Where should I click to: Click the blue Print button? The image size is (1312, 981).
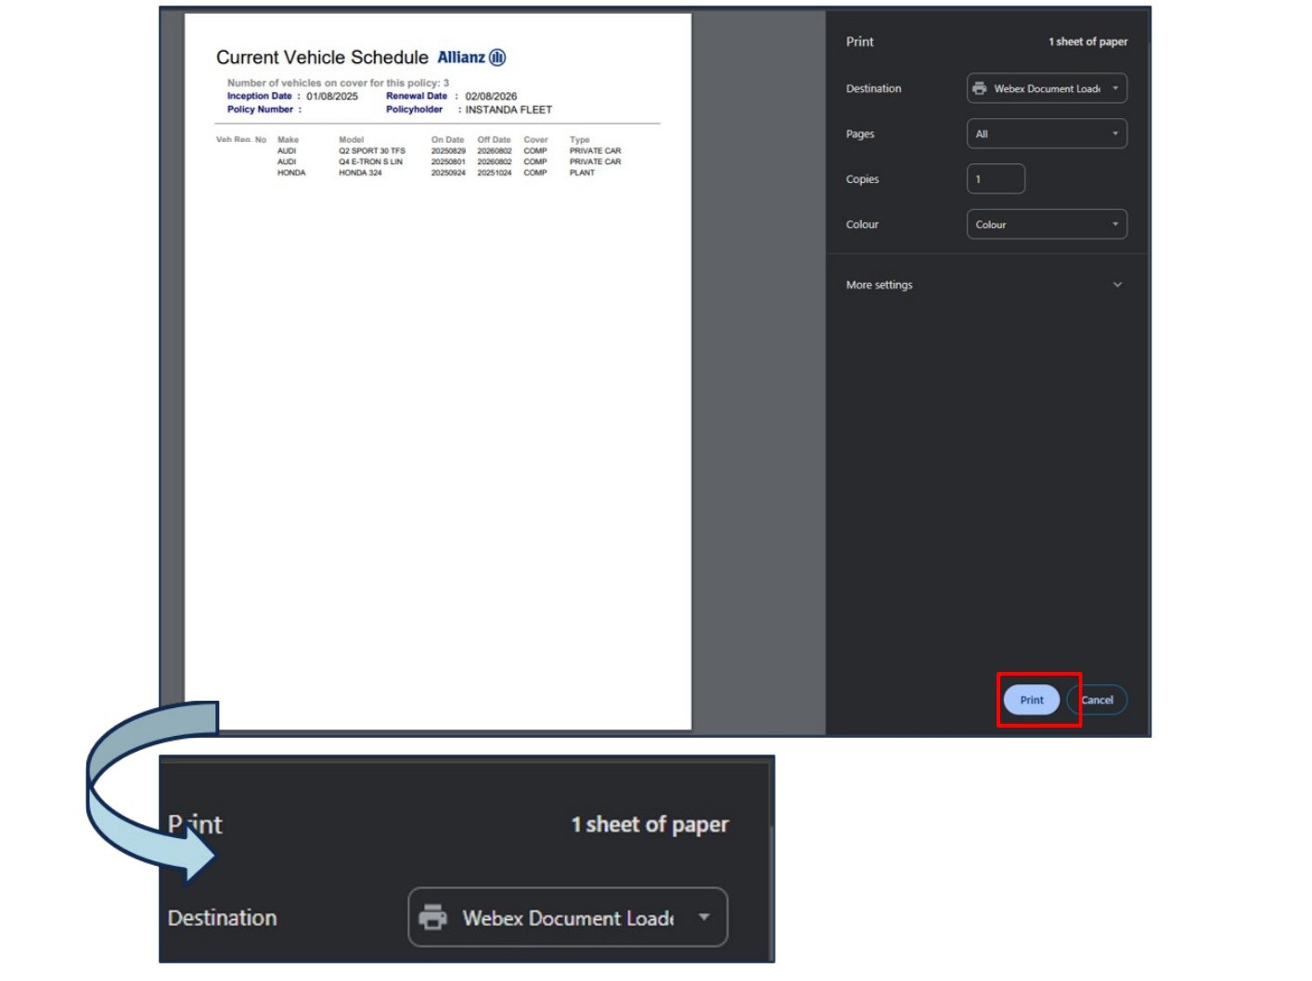click(x=1031, y=700)
